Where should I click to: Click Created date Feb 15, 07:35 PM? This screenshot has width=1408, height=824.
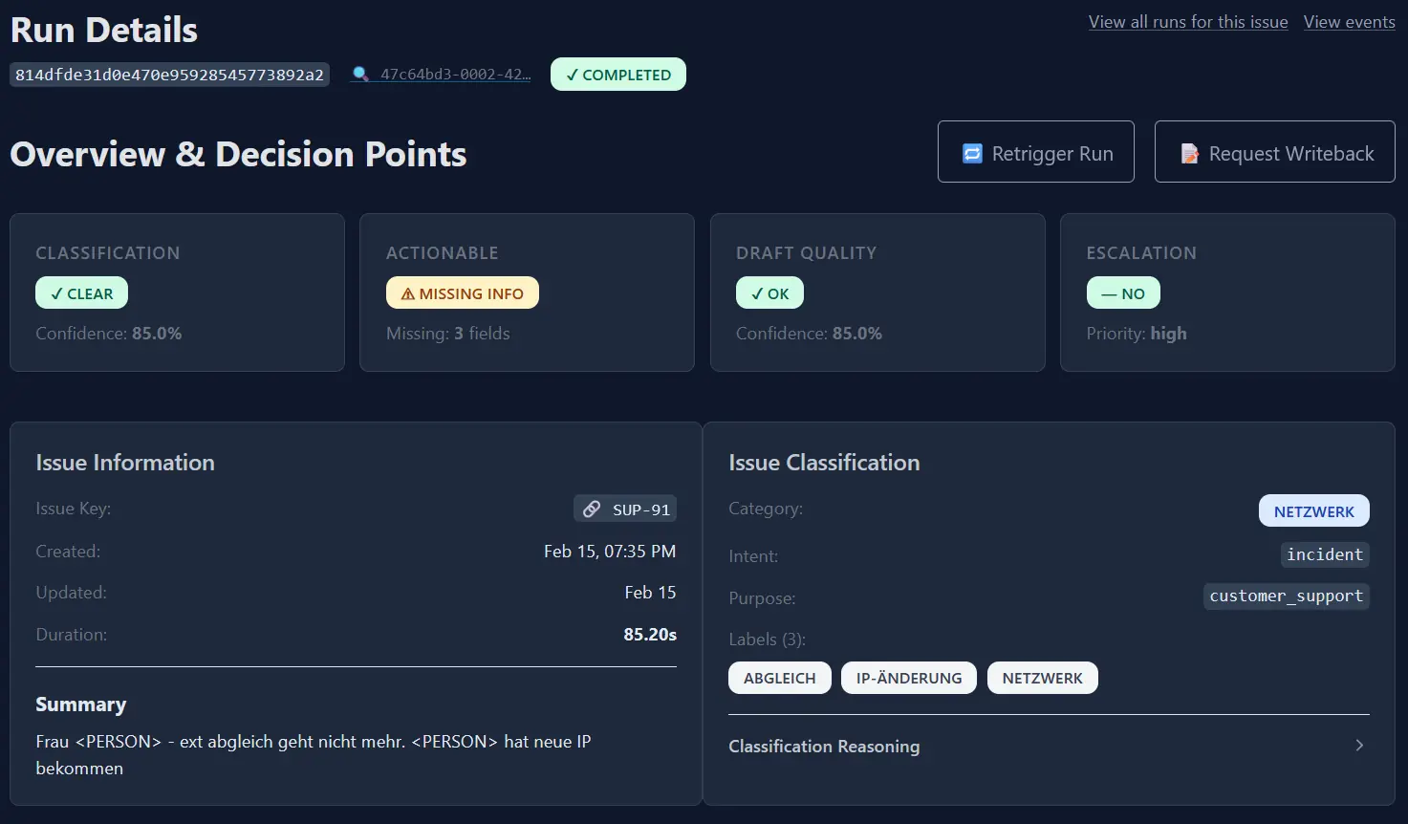[610, 552]
